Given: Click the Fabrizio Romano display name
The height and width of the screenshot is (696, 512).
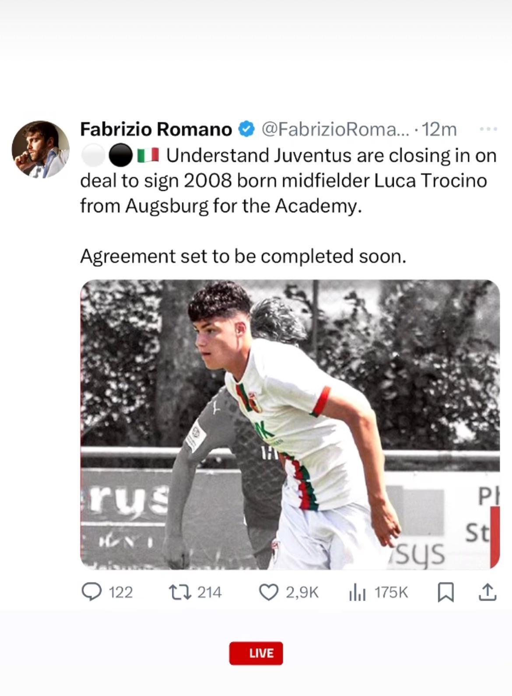Looking at the screenshot, I should tap(156, 129).
